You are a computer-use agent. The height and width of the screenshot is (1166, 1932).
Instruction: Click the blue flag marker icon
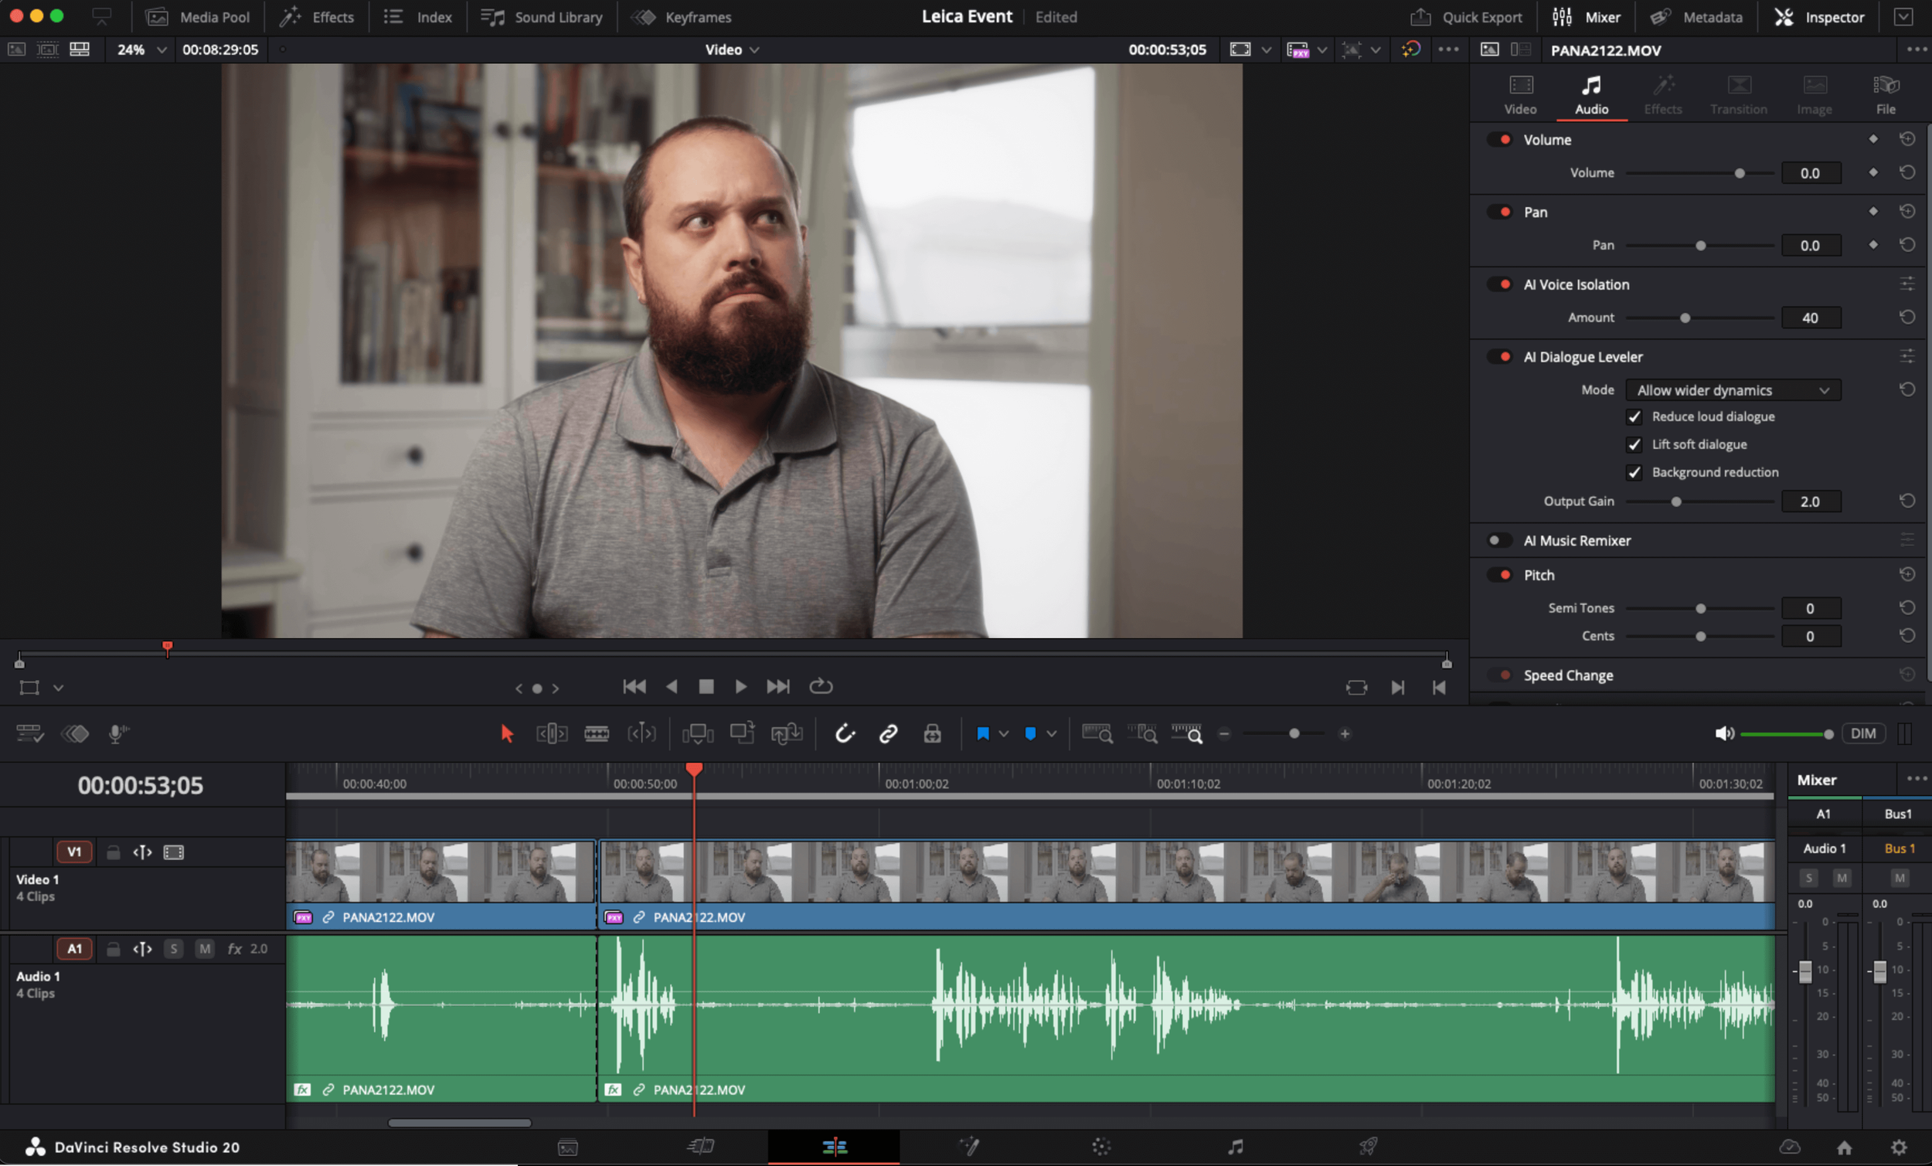[981, 734]
